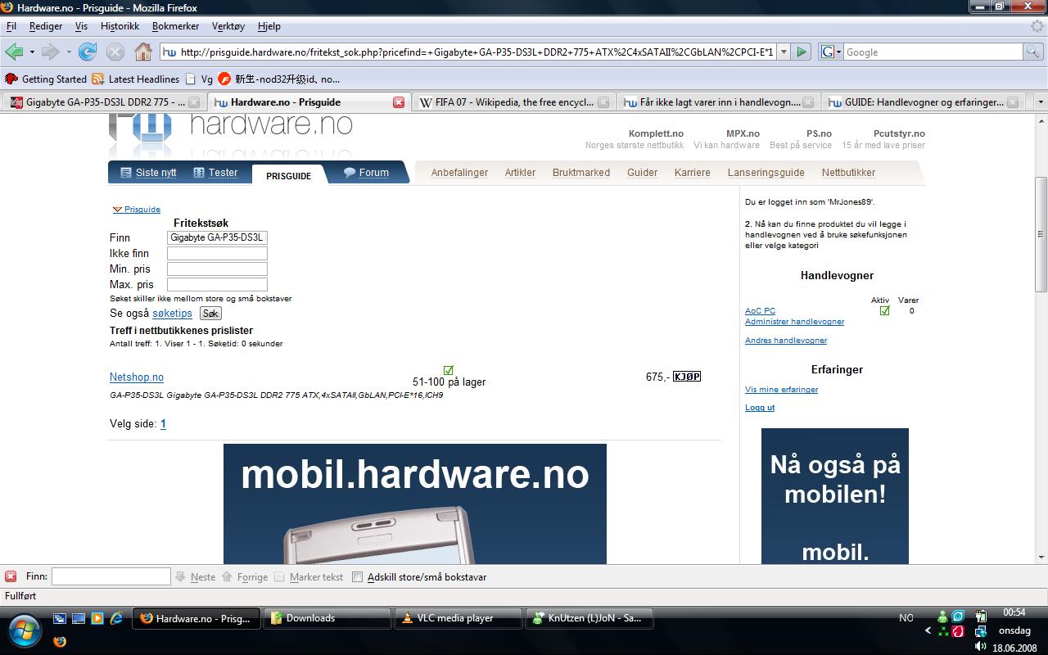1048x655 pixels.
Task: Click the Marker tekst highlight icon
Action: [x=280, y=576]
